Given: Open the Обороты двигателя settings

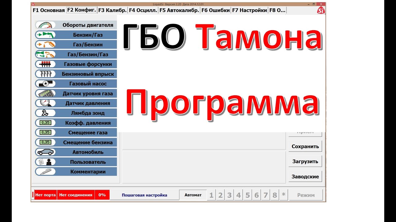Looking at the screenshot, I should [x=76, y=25].
